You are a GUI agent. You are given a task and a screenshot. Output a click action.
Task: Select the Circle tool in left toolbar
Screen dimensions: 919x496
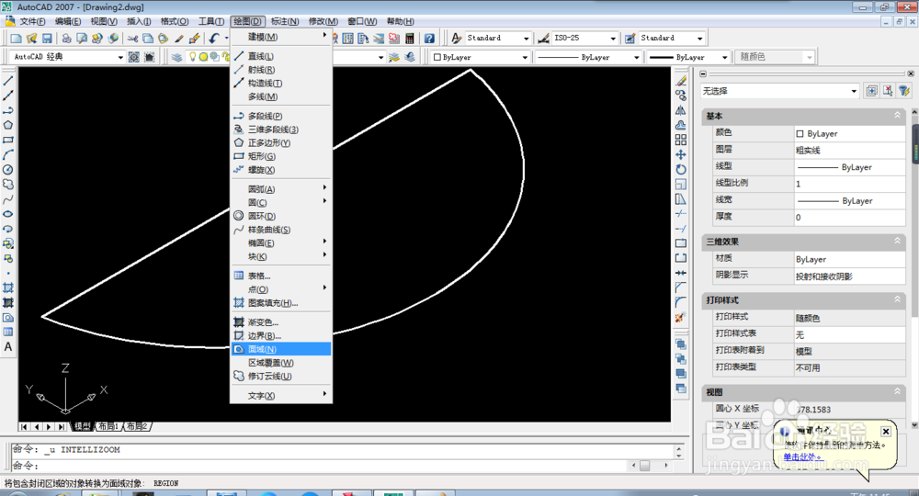[x=8, y=170]
